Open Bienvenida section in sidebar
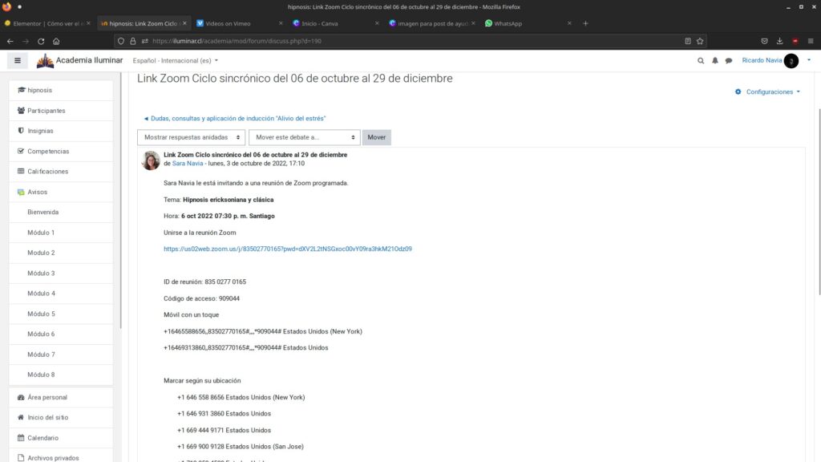 61,212
